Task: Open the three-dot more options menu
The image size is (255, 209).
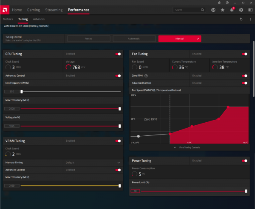Action: pyautogui.click(x=250, y=19)
